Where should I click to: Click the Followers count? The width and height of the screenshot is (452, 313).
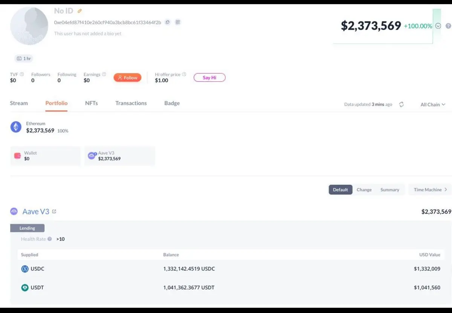(x=33, y=81)
